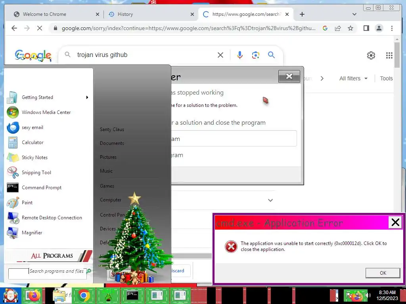This screenshot has height=304, width=406.
Task: Click the Chrome forward arrow
Action: click(27, 28)
